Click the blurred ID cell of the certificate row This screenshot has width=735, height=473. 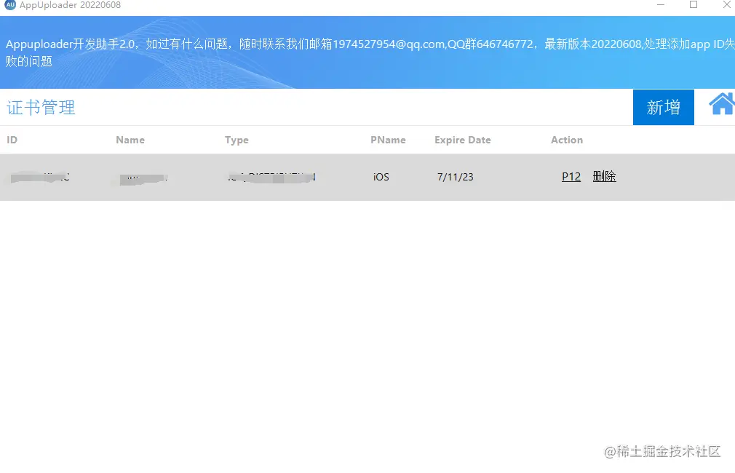click(x=40, y=178)
